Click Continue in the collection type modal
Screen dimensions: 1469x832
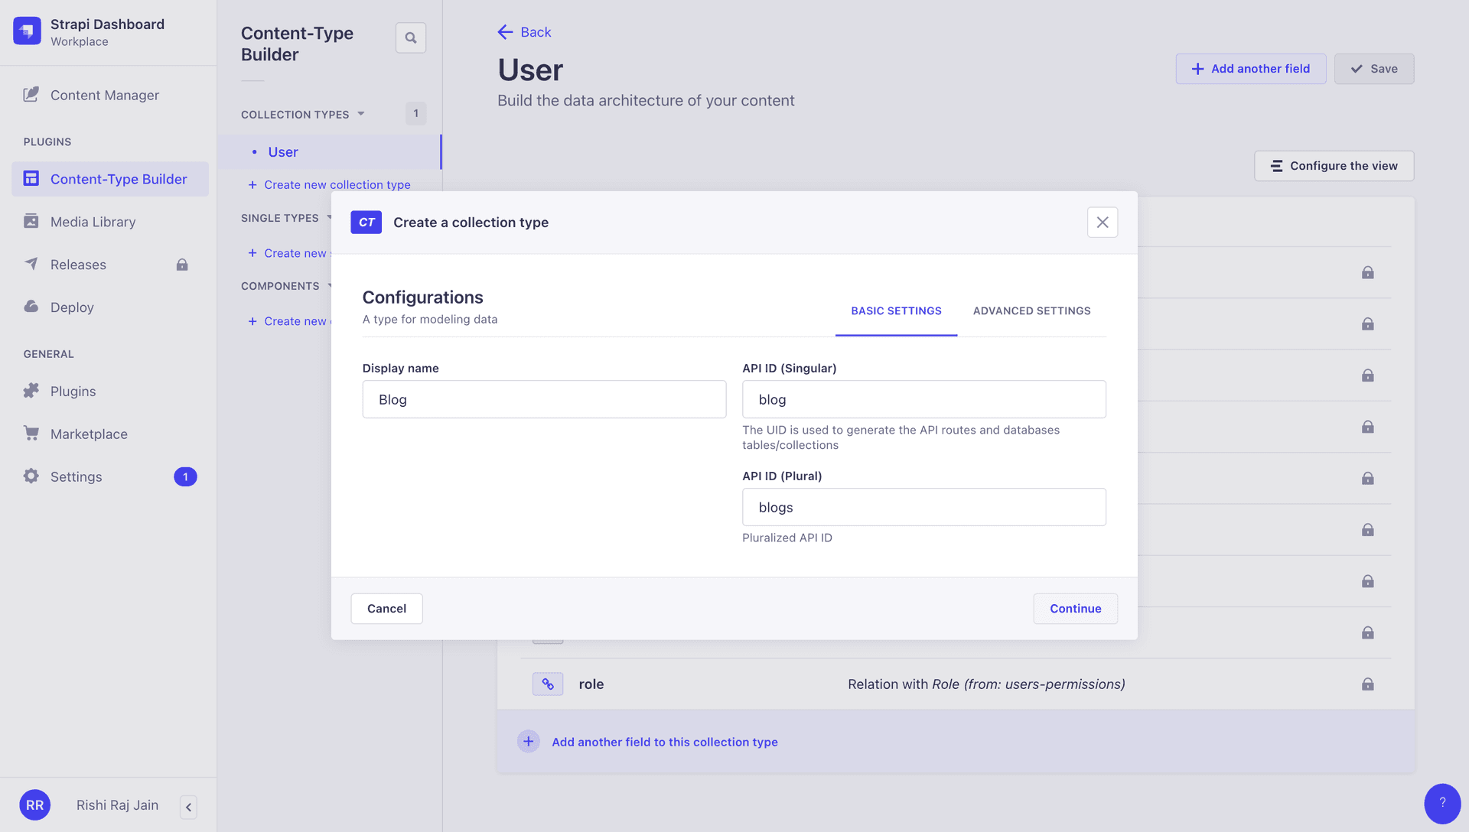click(1075, 608)
